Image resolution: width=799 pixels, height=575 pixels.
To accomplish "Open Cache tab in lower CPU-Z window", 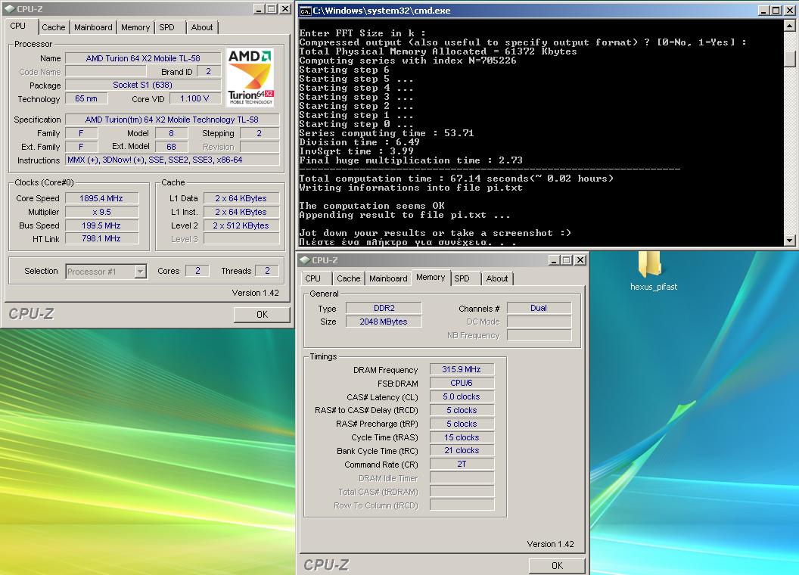I will point(349,278).
